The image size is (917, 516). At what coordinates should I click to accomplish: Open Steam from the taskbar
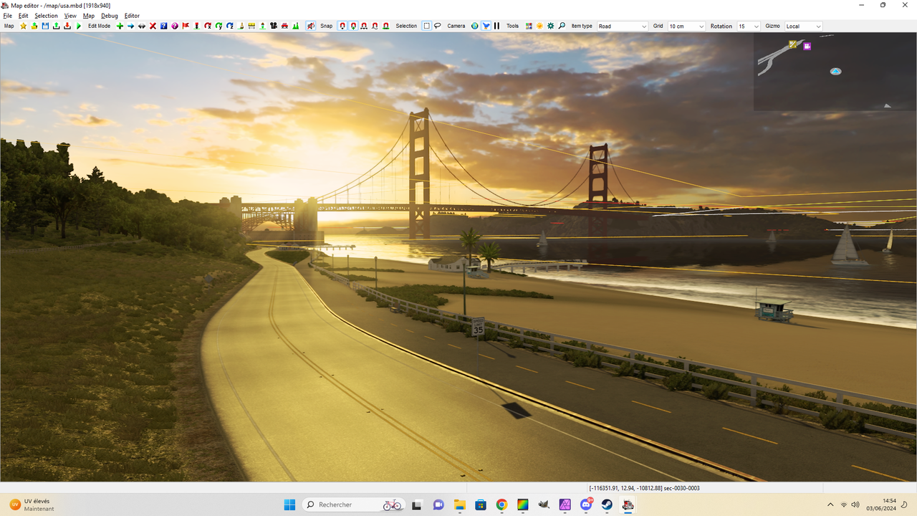tap(607, 505)
